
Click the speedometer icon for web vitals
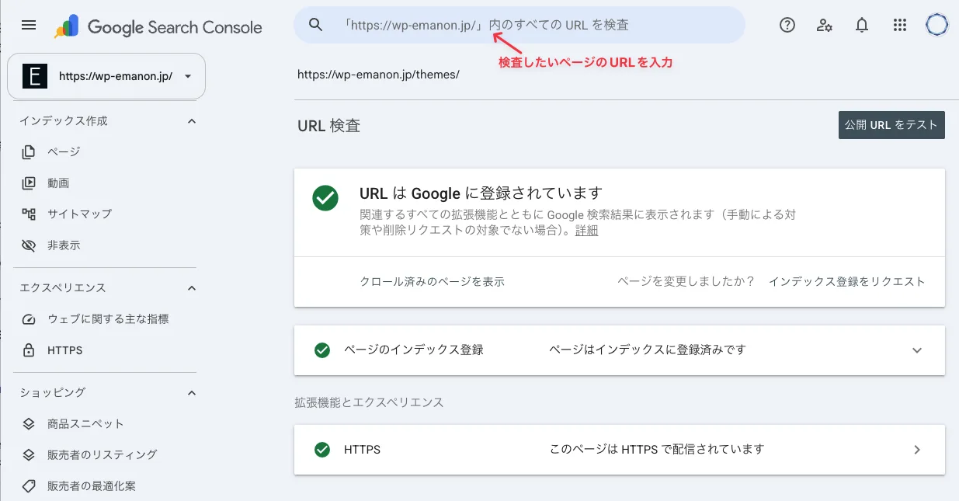(29, 319)
